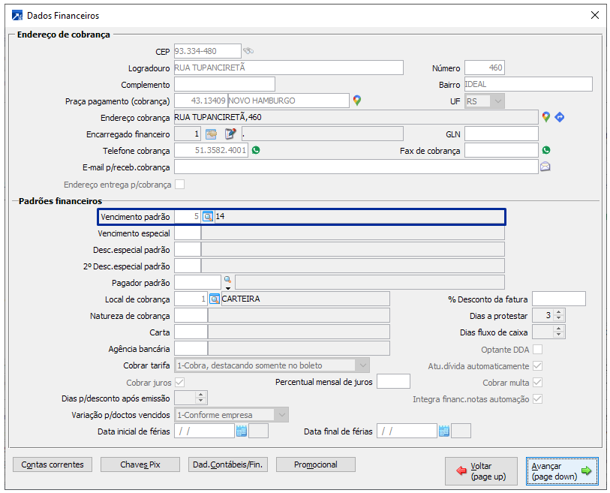Click edit icon beside Encarregado financeiro

(230, 134)
